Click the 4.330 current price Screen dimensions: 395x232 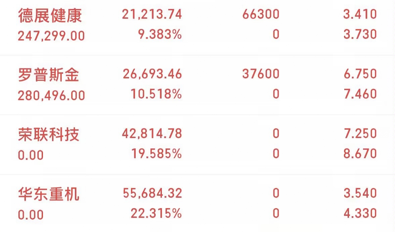pyautogui.click(x=360, y=214)
